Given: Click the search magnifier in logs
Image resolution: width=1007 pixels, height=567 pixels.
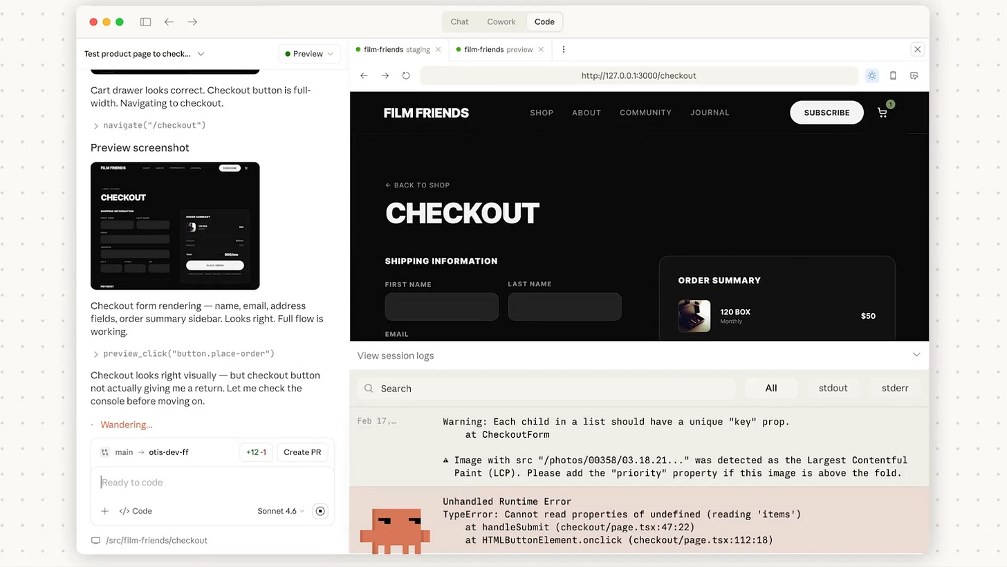Looking at the screenshot, I should tap(369, 389).
